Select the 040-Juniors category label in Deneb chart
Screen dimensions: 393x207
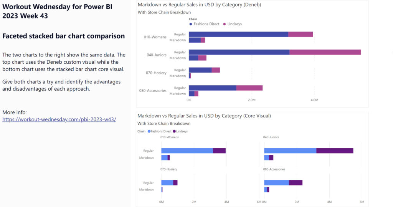click(157, 55)
